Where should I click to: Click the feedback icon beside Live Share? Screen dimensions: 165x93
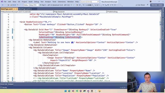click(x=148, y=5)
